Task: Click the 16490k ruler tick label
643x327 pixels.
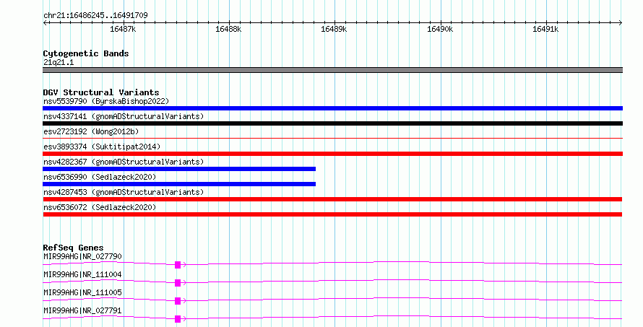Action: pos(440,29)
